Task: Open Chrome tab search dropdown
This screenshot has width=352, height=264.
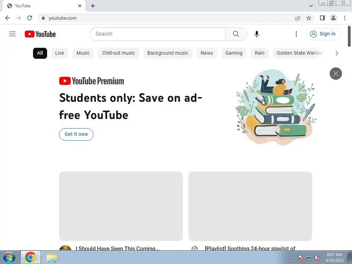Action: point(311,6)
